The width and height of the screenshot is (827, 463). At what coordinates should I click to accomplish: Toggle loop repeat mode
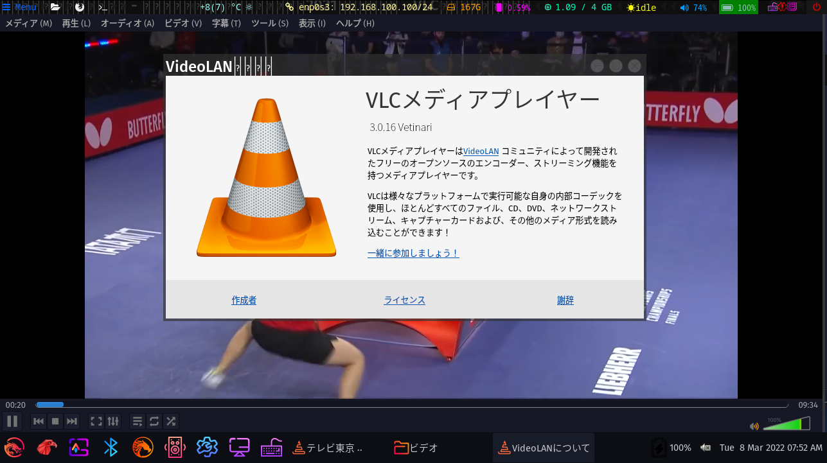[154, 422]
